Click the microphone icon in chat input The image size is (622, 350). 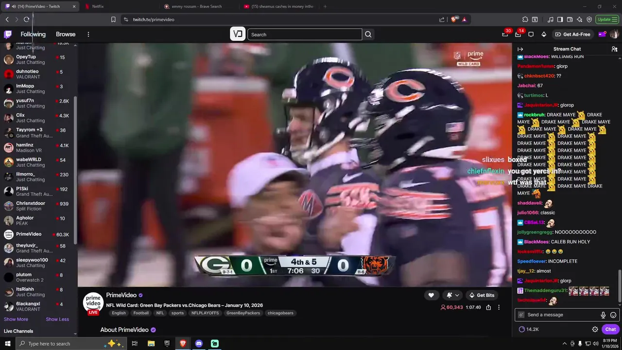point(603,315)
